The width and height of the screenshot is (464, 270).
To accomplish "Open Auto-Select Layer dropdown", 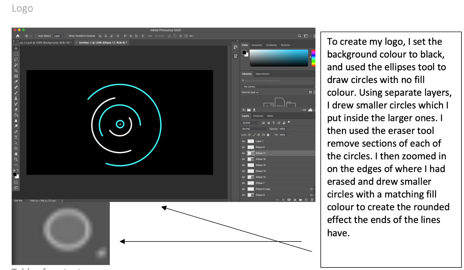I will click(x=58, y=36).
